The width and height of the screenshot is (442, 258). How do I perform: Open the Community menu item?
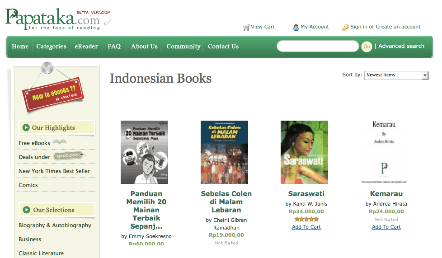tap(183, 46)
